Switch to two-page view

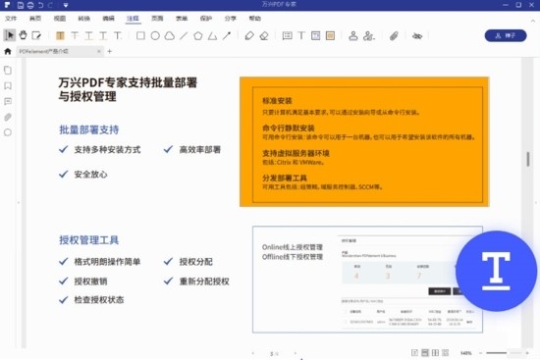[435, 353]
